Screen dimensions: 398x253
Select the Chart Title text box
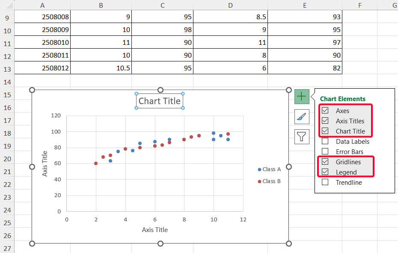[160, 101]
